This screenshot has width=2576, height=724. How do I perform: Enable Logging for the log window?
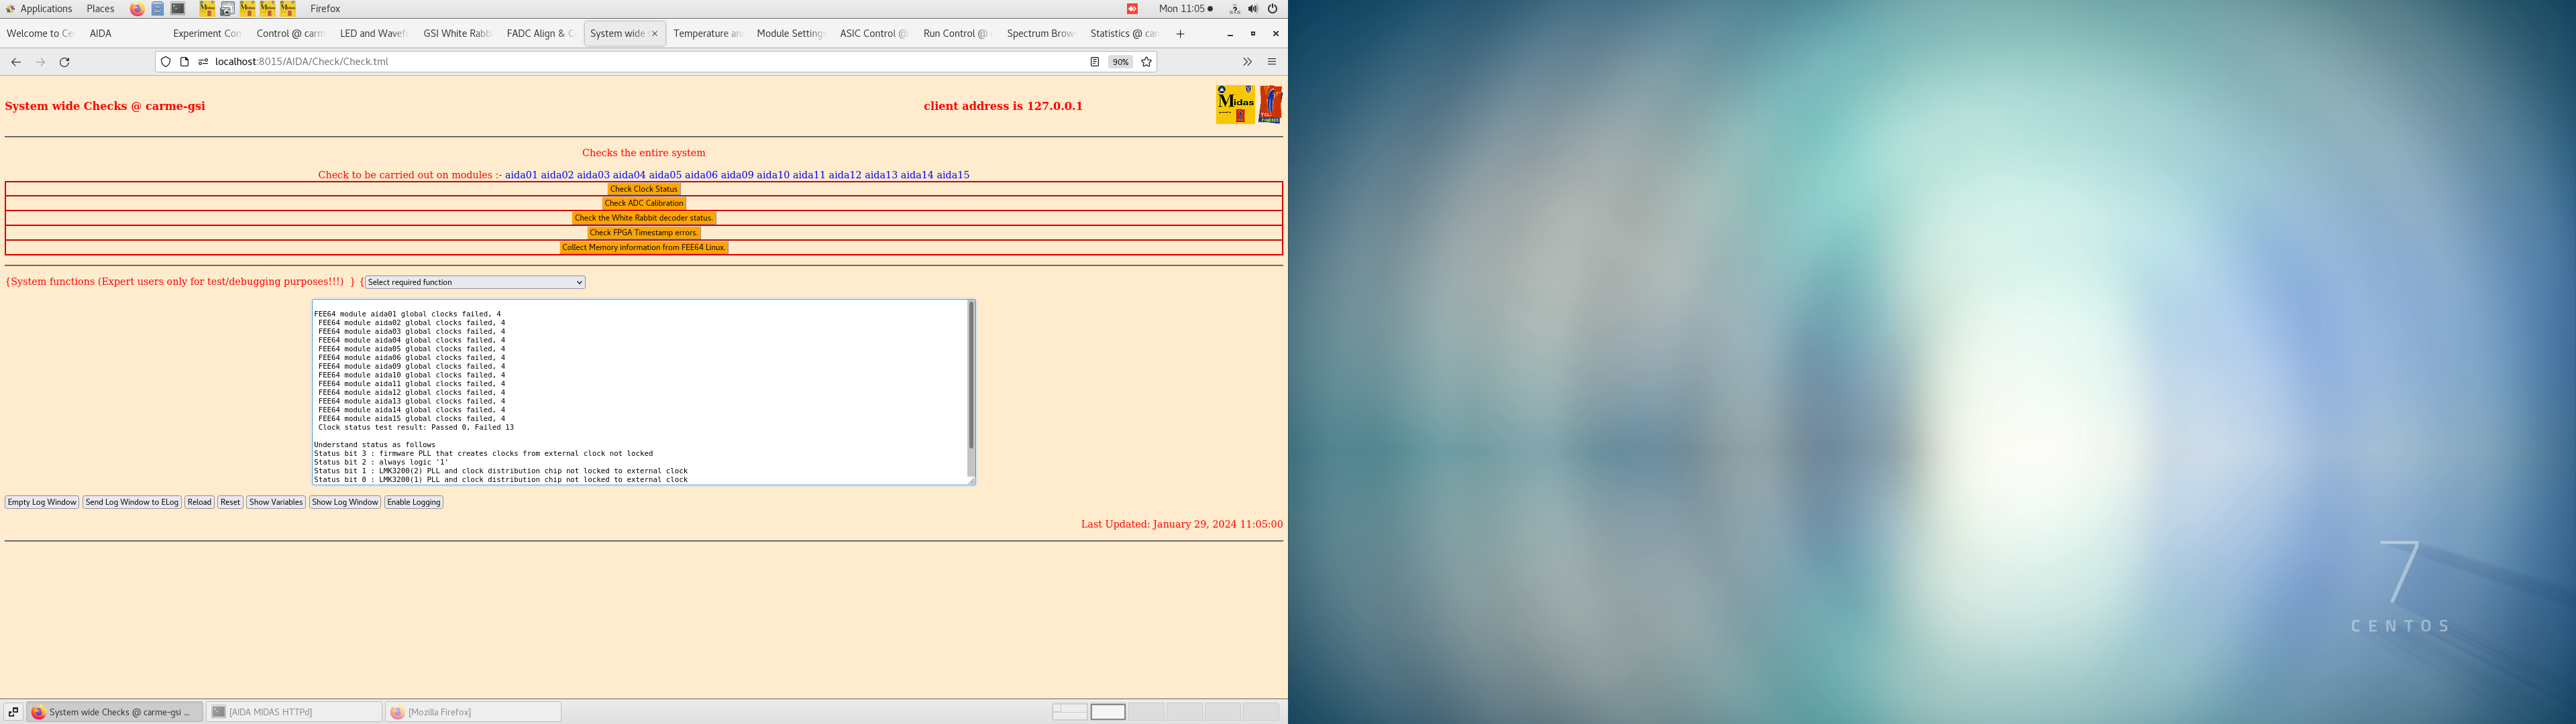413,501
